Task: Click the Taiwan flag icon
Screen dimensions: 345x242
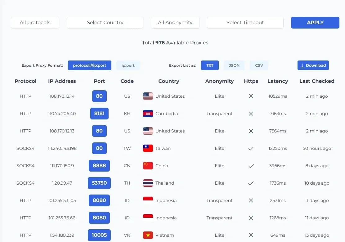Action: (148, 148)
